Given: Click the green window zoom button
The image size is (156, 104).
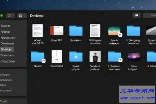Looking at the screenshot, I should (2, 16).
